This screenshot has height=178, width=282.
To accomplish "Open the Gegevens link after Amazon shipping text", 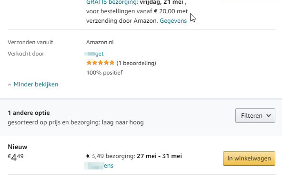I will (173, 21).
